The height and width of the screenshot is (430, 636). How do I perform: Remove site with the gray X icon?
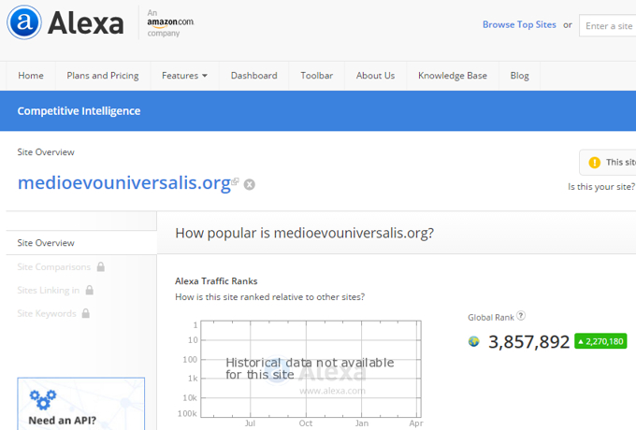click(x=250, y=184)
